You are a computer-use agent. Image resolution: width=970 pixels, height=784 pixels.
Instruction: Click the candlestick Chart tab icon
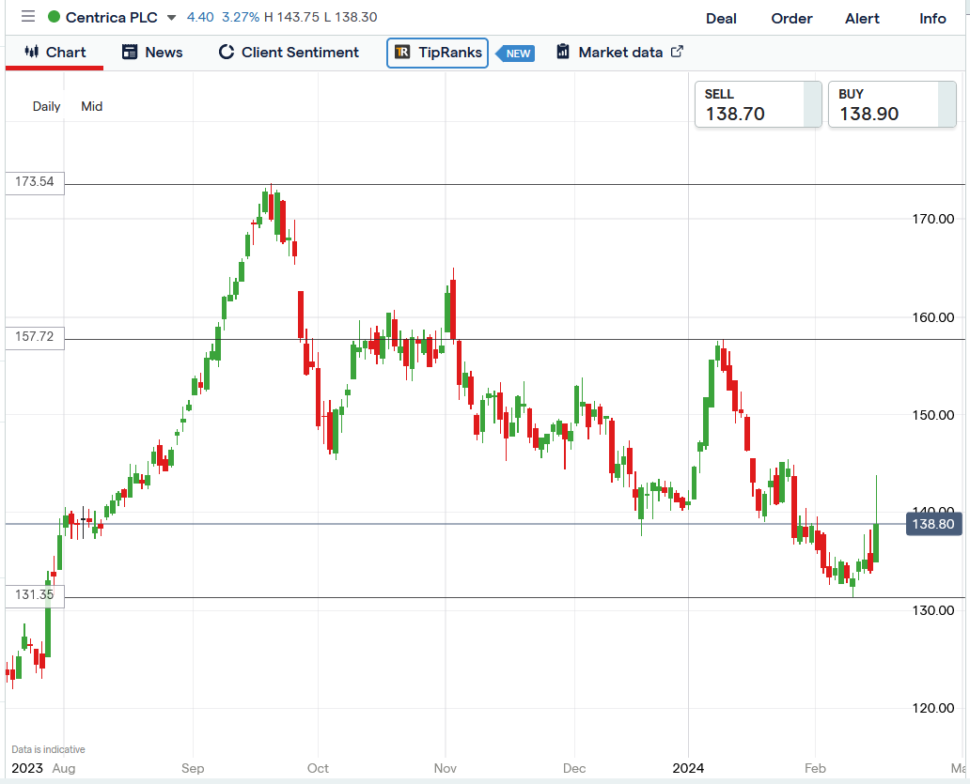tap(32, 52)
